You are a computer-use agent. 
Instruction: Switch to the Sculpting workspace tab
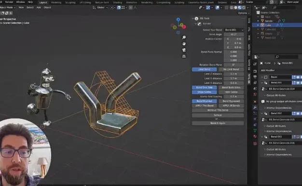click(70, 2)
